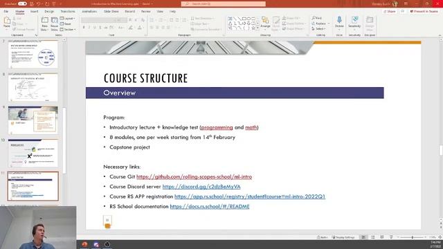Screen dimensions: 443x249
Task: Open the font name combo box
Action: point(98,20)
